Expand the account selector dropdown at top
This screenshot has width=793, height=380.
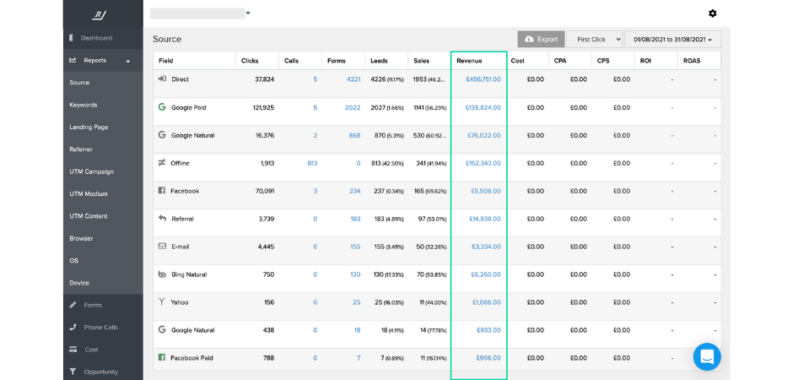(x=248, y=14)
